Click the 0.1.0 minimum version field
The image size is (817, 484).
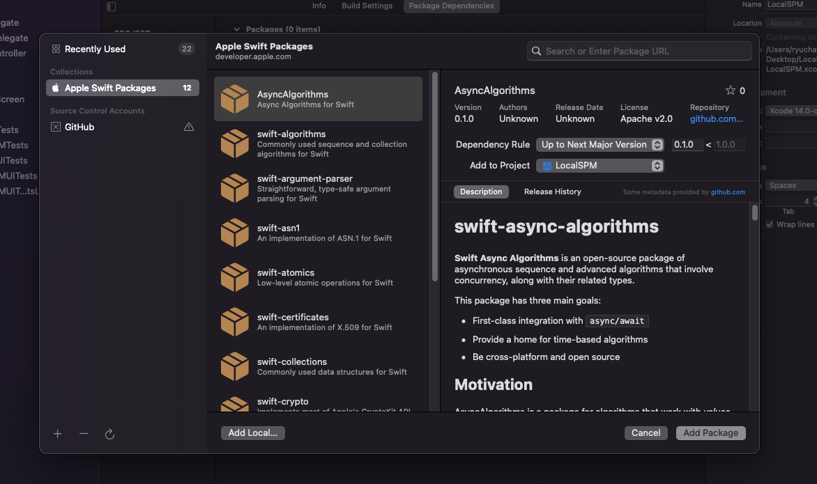click(687, 145)
